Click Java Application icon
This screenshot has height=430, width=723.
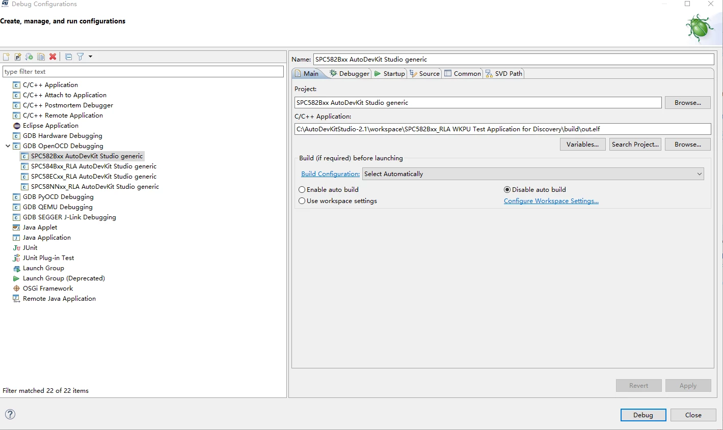(x=16, y=238)
